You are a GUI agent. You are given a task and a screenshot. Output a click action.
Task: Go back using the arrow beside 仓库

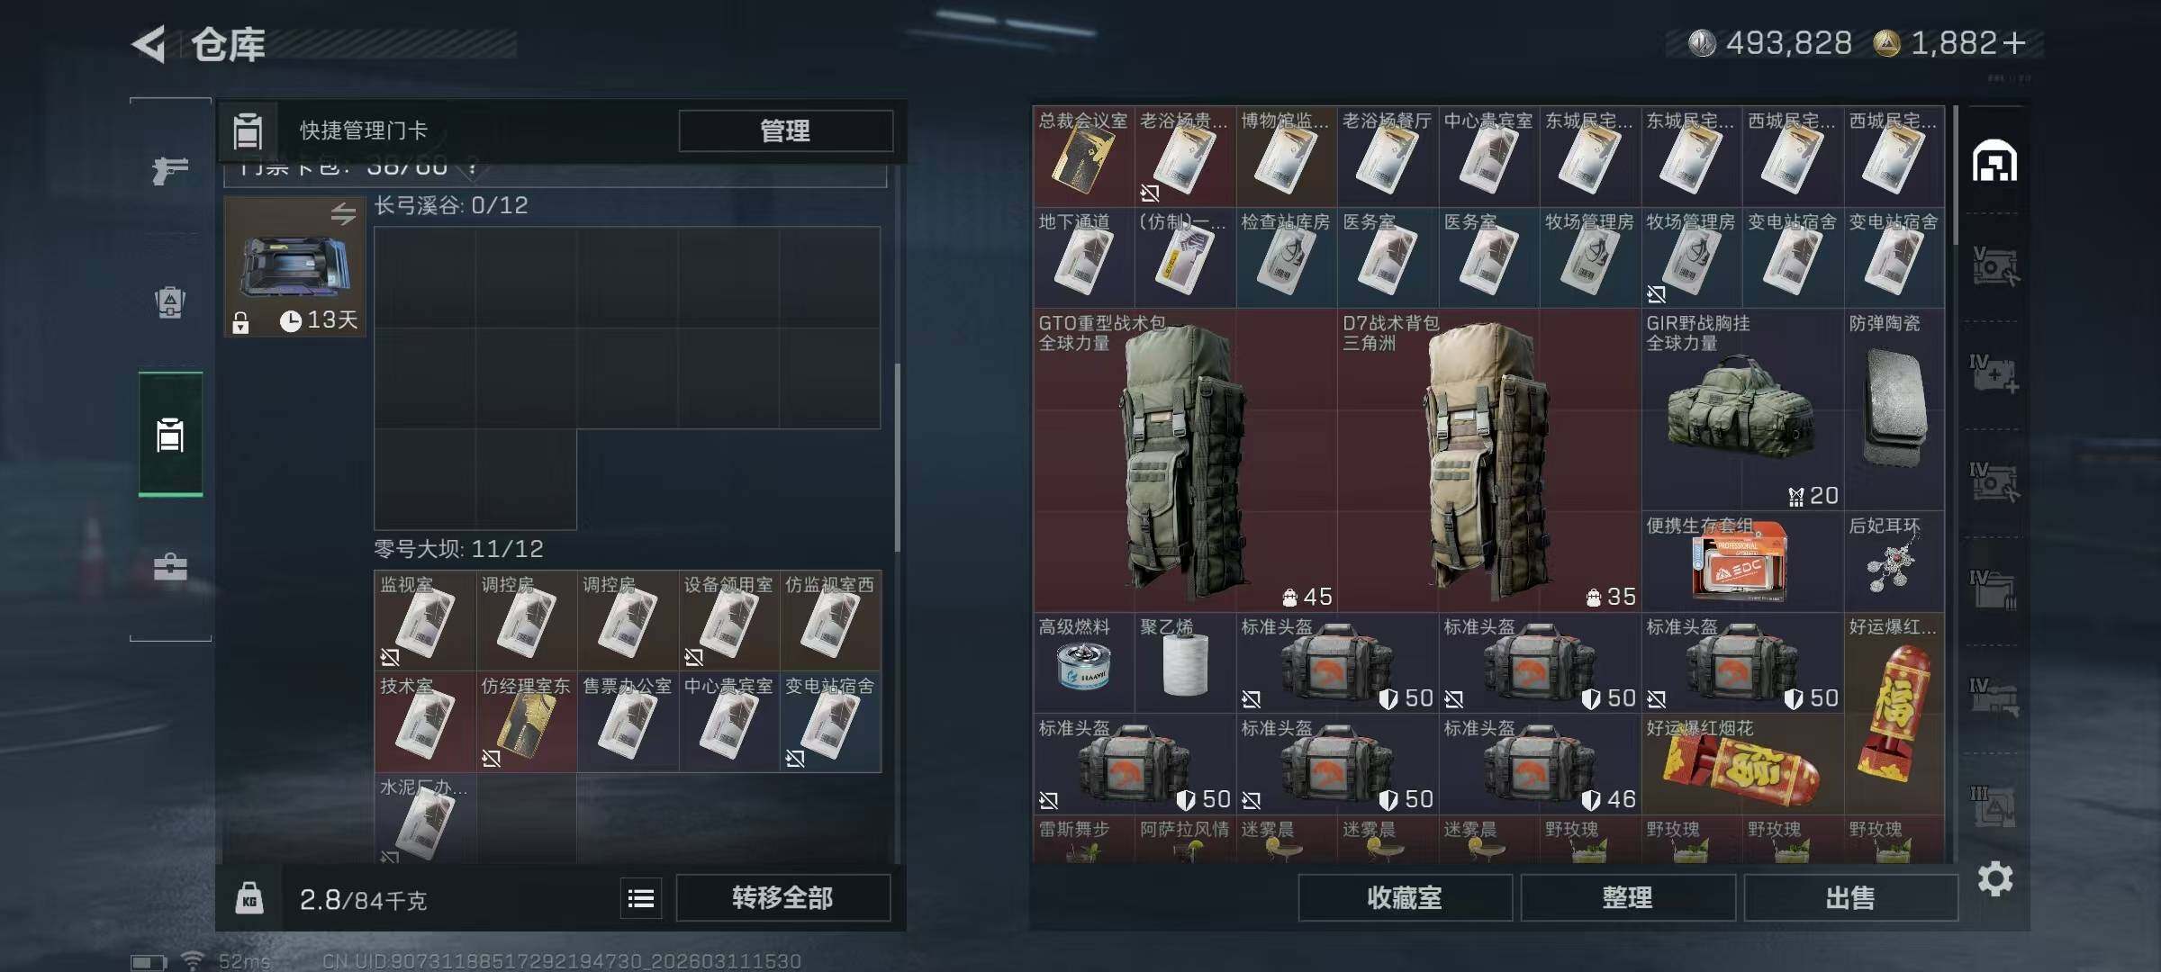(149, 43)
